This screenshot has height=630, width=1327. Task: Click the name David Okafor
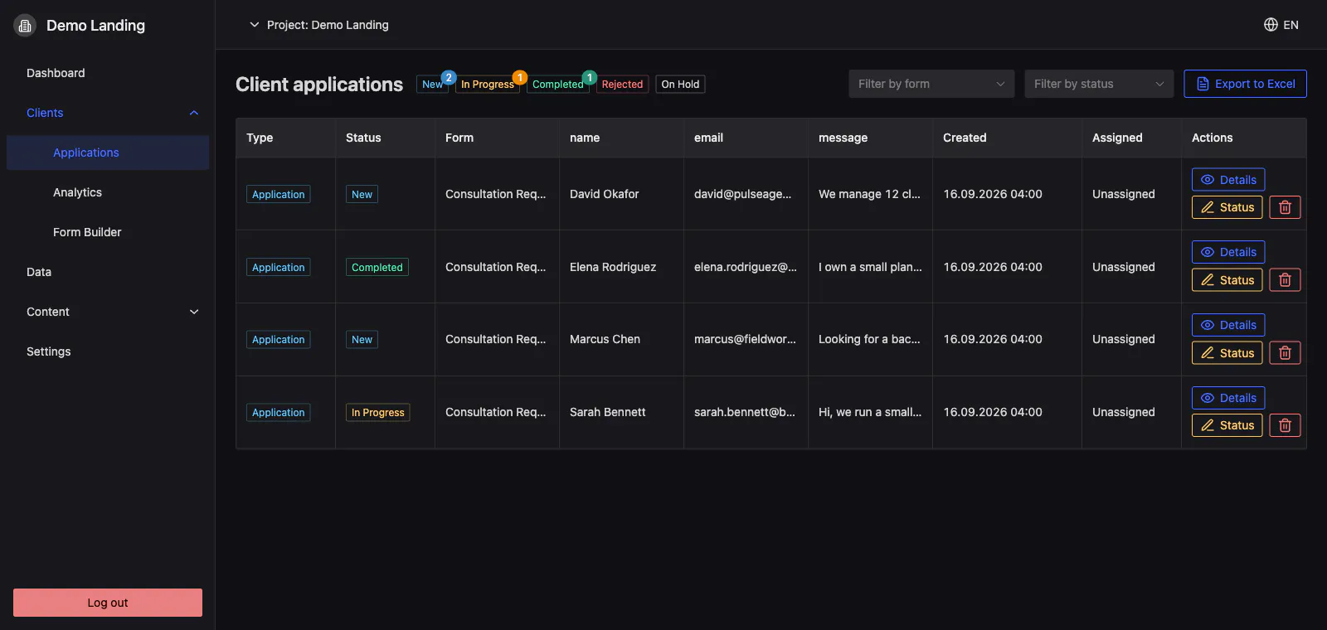tap(604, 194)
